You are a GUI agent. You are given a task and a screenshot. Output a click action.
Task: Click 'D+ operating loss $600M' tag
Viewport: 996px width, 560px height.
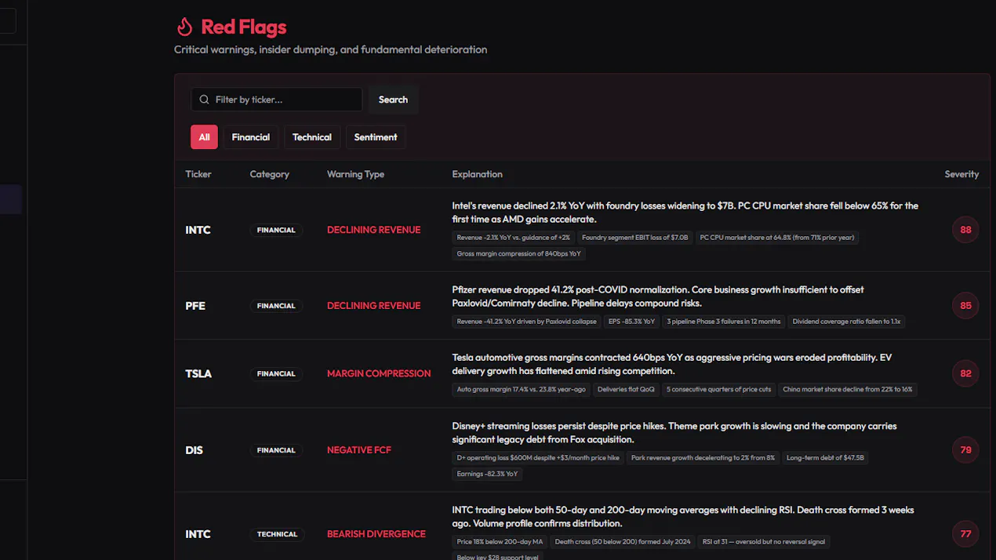click(x=538, y=458)
